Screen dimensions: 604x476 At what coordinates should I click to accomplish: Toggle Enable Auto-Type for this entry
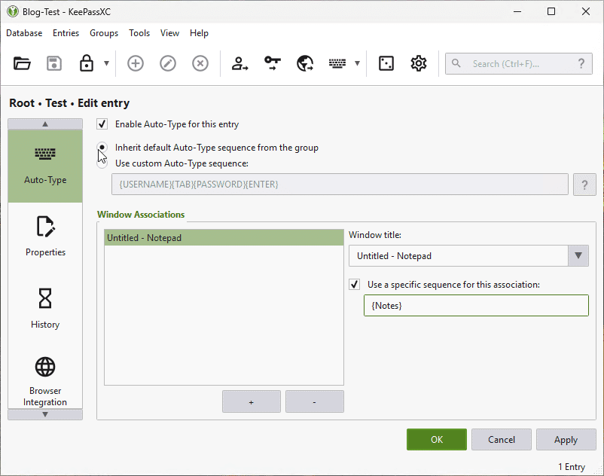(102, 124)
